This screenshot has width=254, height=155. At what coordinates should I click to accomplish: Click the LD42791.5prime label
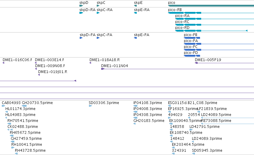click(204, 127)
